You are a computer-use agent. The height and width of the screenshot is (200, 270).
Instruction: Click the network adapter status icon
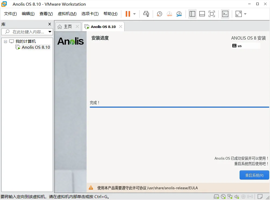[230, 197]
